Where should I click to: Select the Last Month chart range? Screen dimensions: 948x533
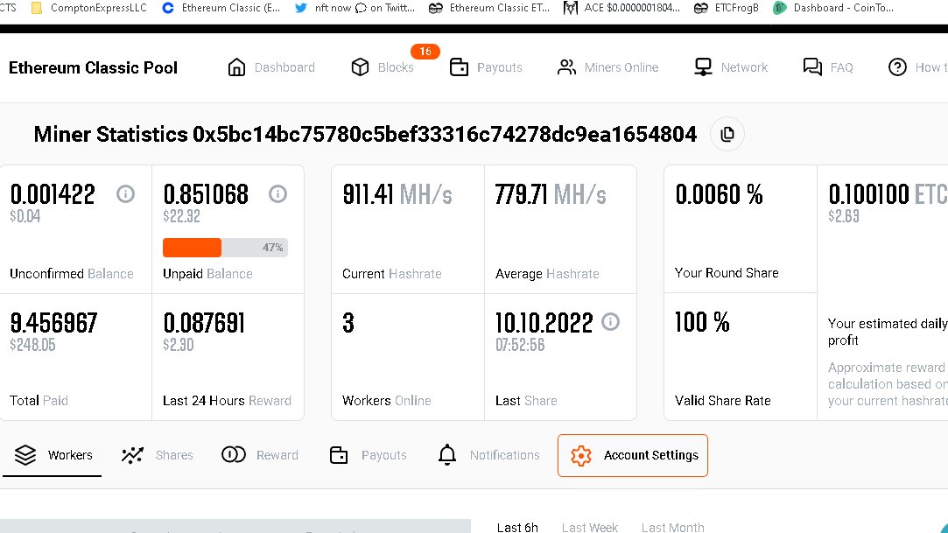pyautogui.click(x=672, y=527)
